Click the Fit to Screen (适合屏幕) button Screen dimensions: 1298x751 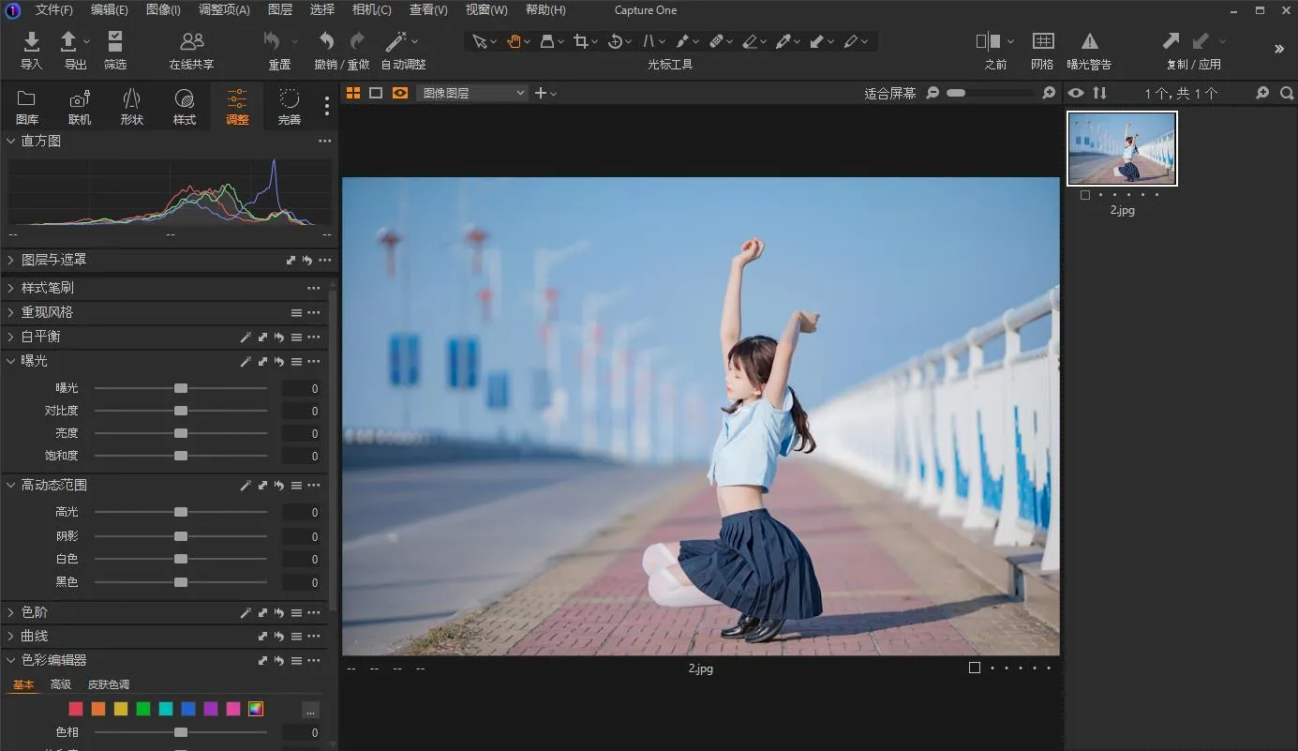pyautogui.click(x=889, y=93)
